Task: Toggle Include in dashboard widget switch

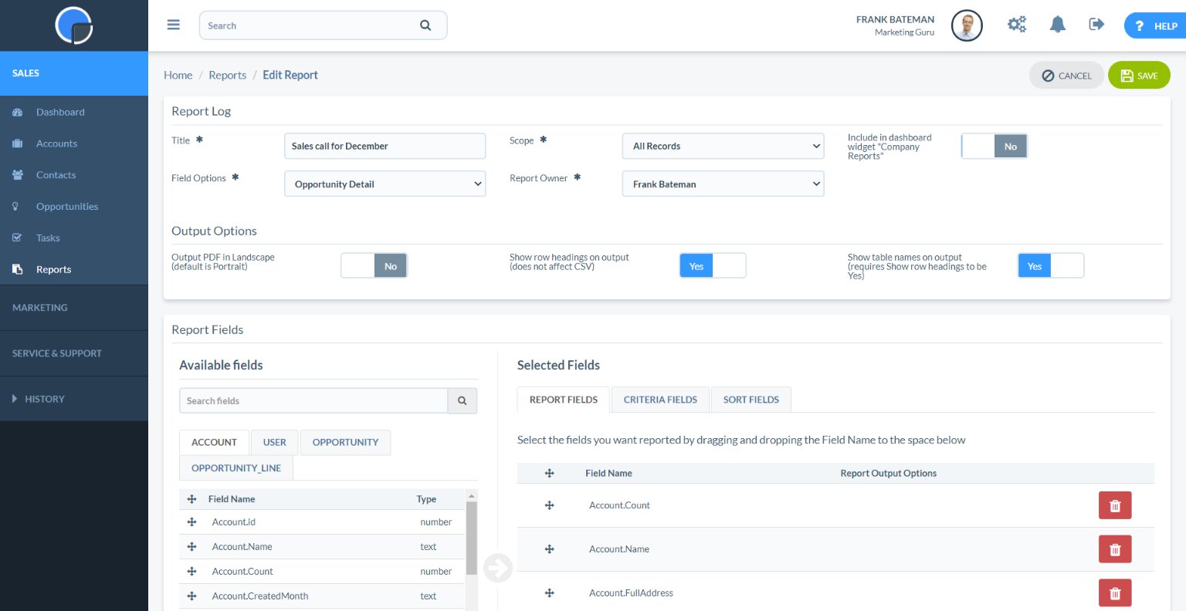Action: 994,147
